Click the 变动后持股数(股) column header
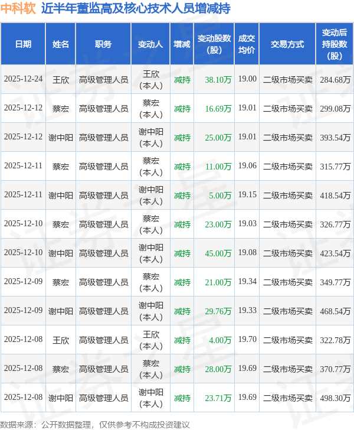 coord(335,44)
